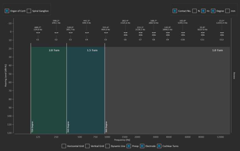Viewport: 240px width, 151px height.
Task: Select the C3 electrode contact marker
Action: (70, 33)
